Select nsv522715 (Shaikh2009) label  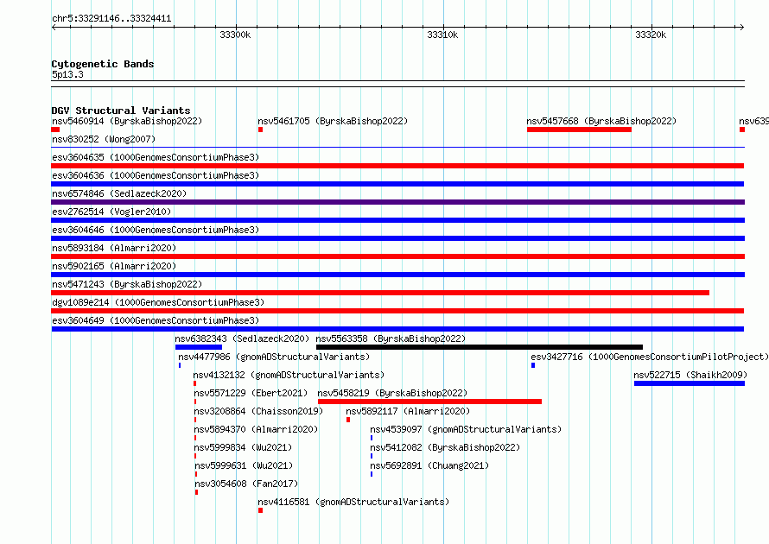(690, 375)
